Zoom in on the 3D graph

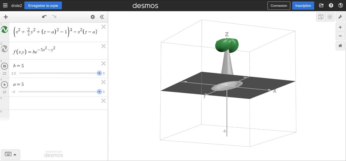pos(340,27)
